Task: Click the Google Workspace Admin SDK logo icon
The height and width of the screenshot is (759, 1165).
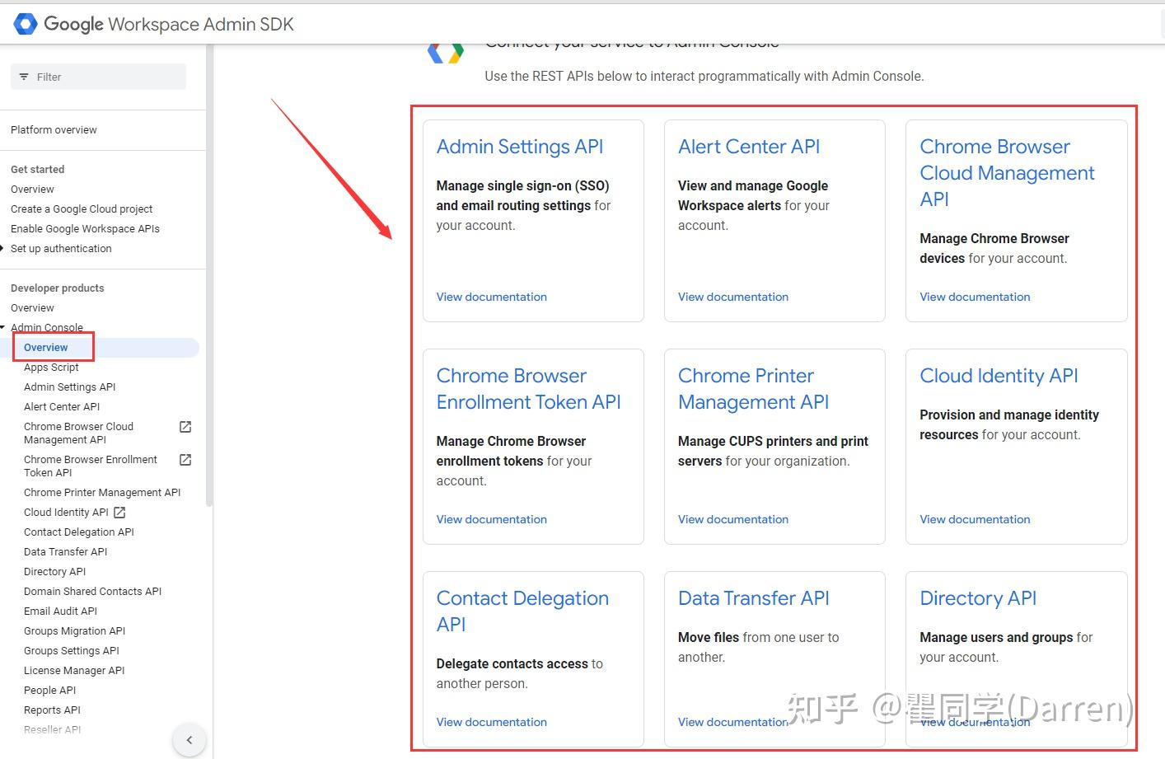Action: tap(25, 23)
